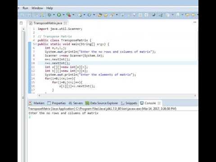The image size is (216, 162).
Task: Click the green Run button in toolbar
Action: (59, 15)
